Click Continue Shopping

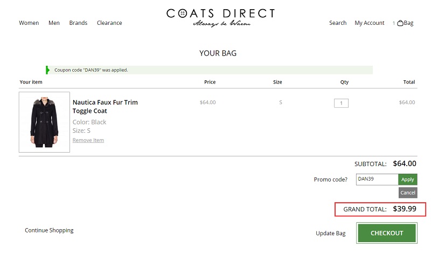[x=49, y=230]
